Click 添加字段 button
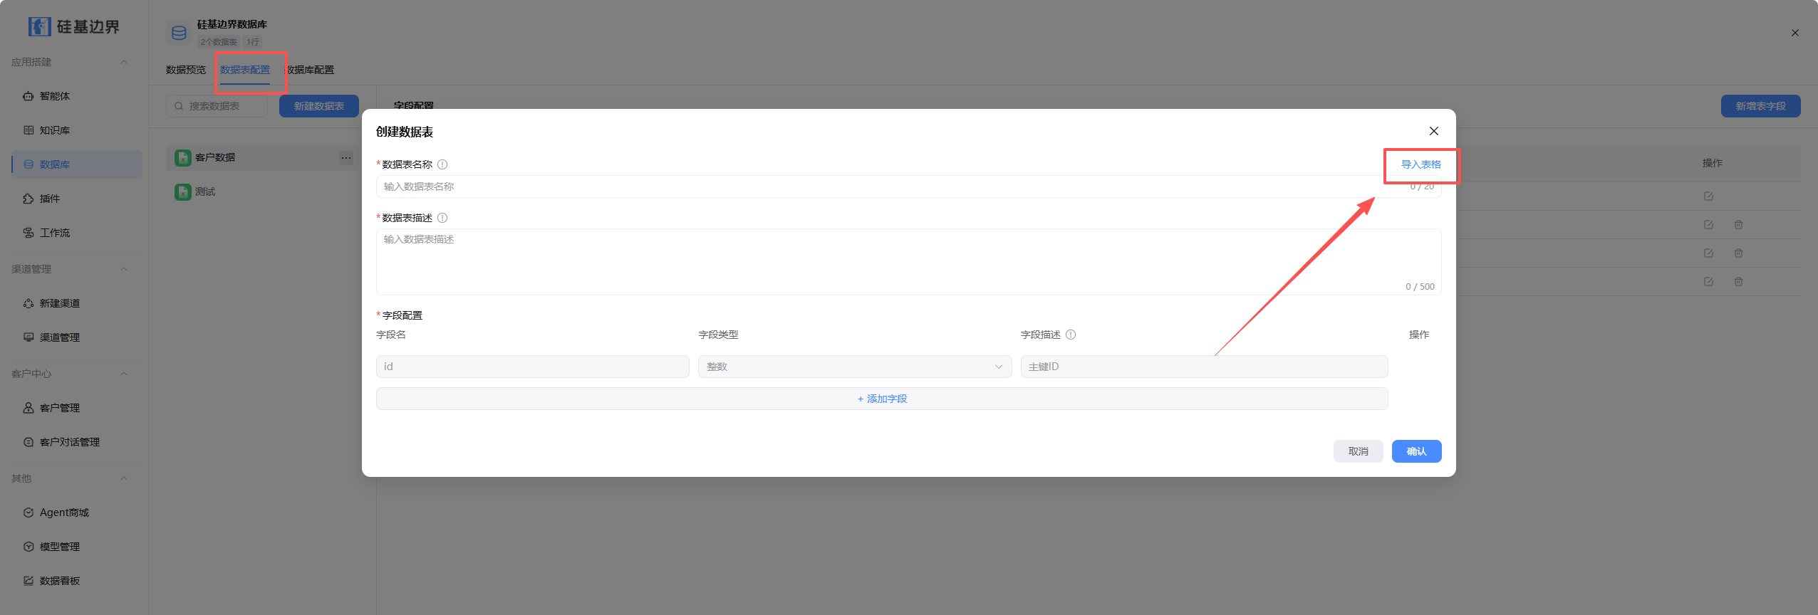Image resolution: width=1818 pixels, height=615 pixels. click(882, 399)
